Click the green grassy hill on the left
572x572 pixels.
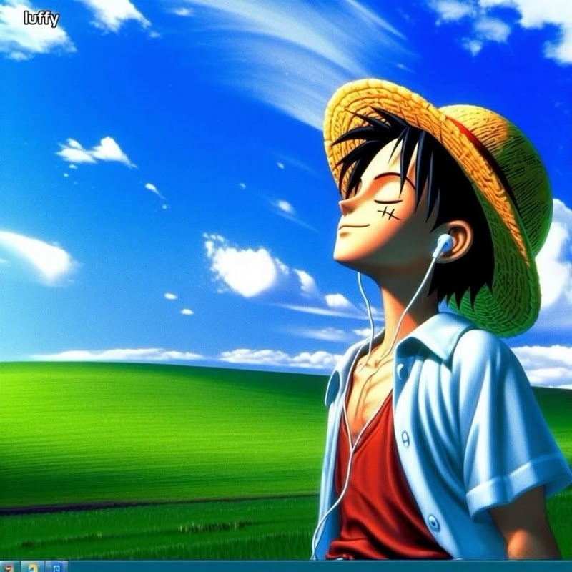[143, 429]
